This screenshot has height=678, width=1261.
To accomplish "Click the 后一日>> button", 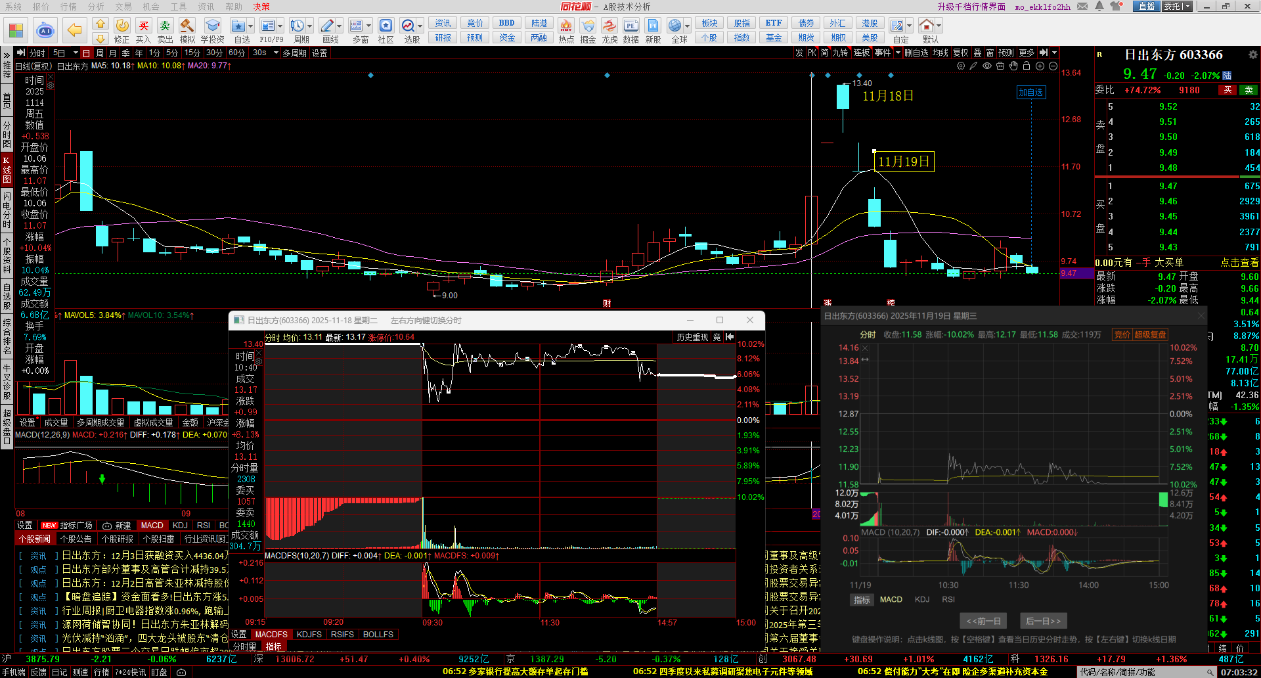I will click(1043, 621).
